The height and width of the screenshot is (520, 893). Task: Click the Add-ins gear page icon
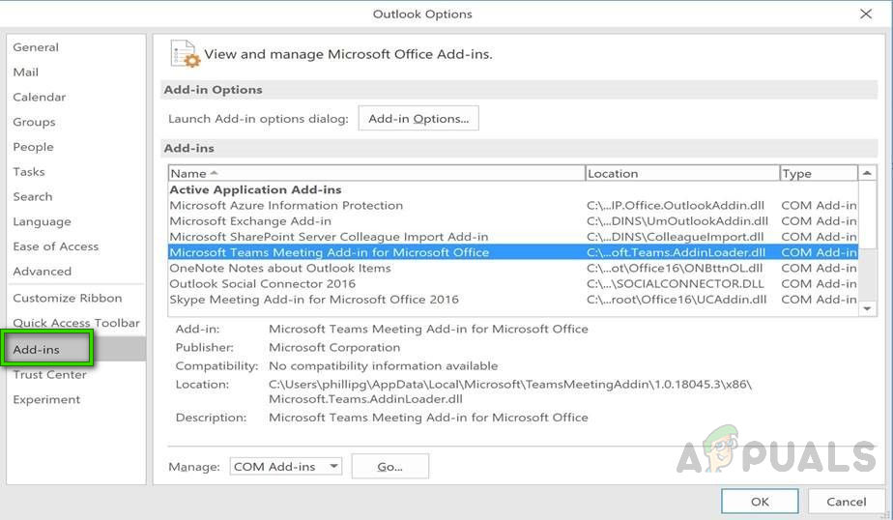[x=184, y=54]
